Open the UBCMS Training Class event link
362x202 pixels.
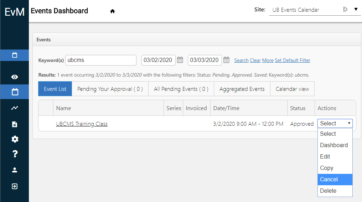tap(82, 124)
